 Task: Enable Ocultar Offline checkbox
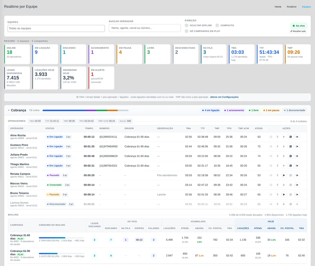[186, 25]
